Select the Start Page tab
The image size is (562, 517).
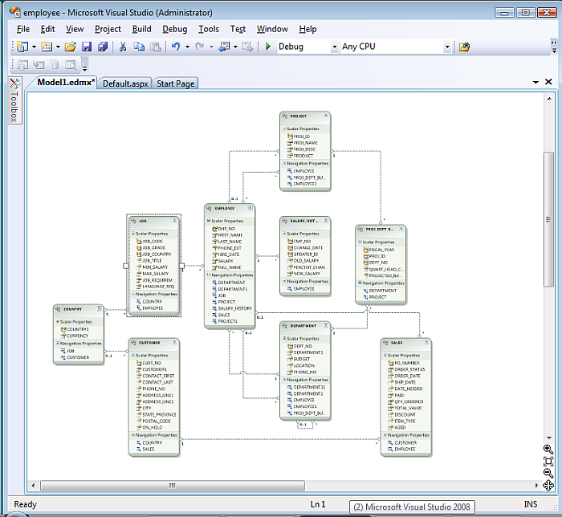(175, 83)
